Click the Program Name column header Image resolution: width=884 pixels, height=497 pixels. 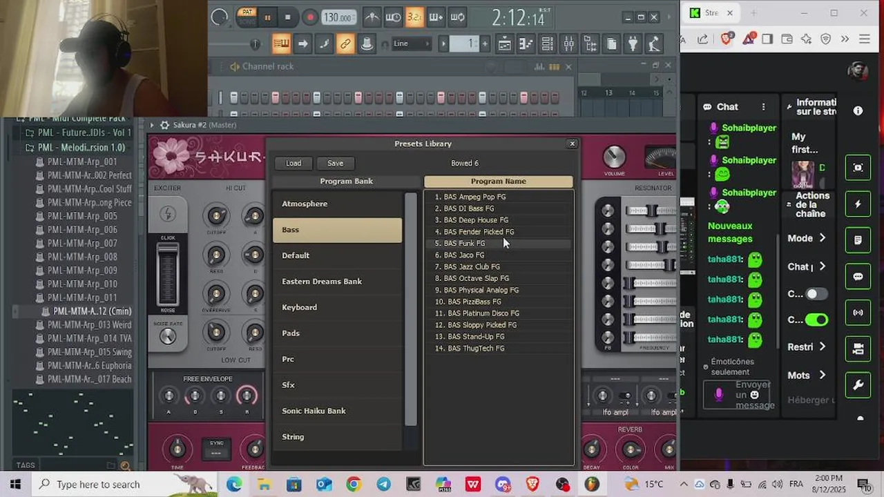pos(498,181)
